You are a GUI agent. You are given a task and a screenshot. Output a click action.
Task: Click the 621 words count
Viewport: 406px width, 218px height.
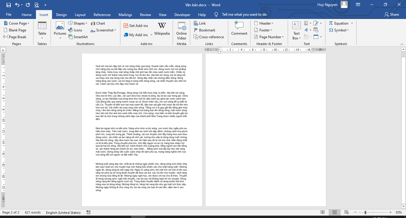tap(33, 212)
